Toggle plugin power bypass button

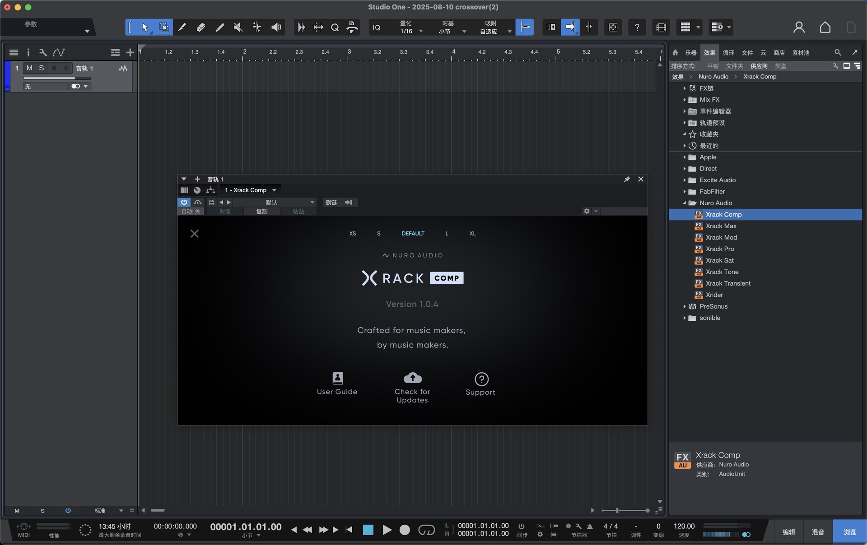click(x=184, y=202)
